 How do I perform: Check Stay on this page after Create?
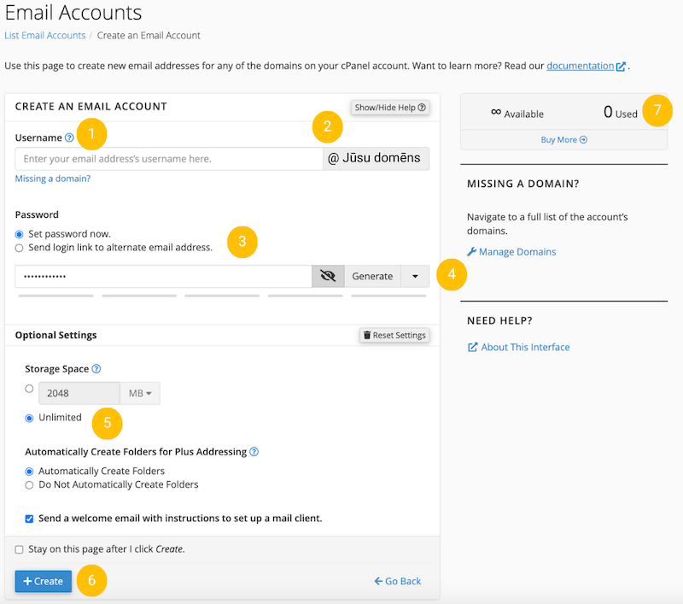pos(20,549)
